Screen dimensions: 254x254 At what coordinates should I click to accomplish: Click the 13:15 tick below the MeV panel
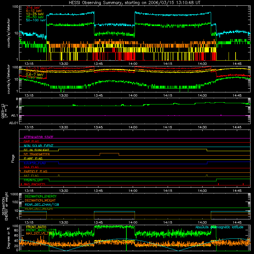point(29,95)
